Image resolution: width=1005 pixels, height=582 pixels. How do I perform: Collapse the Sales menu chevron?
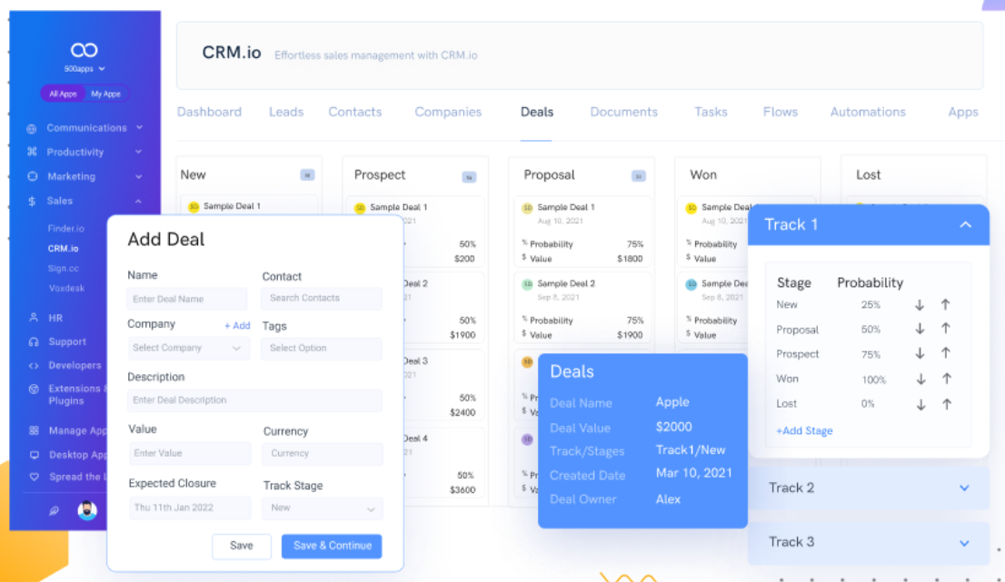click(x=138, y=201)
